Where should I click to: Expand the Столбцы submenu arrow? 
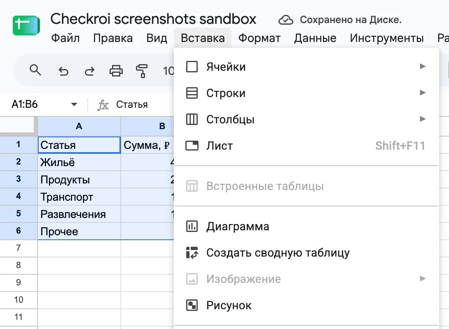(x=422, y=119)
